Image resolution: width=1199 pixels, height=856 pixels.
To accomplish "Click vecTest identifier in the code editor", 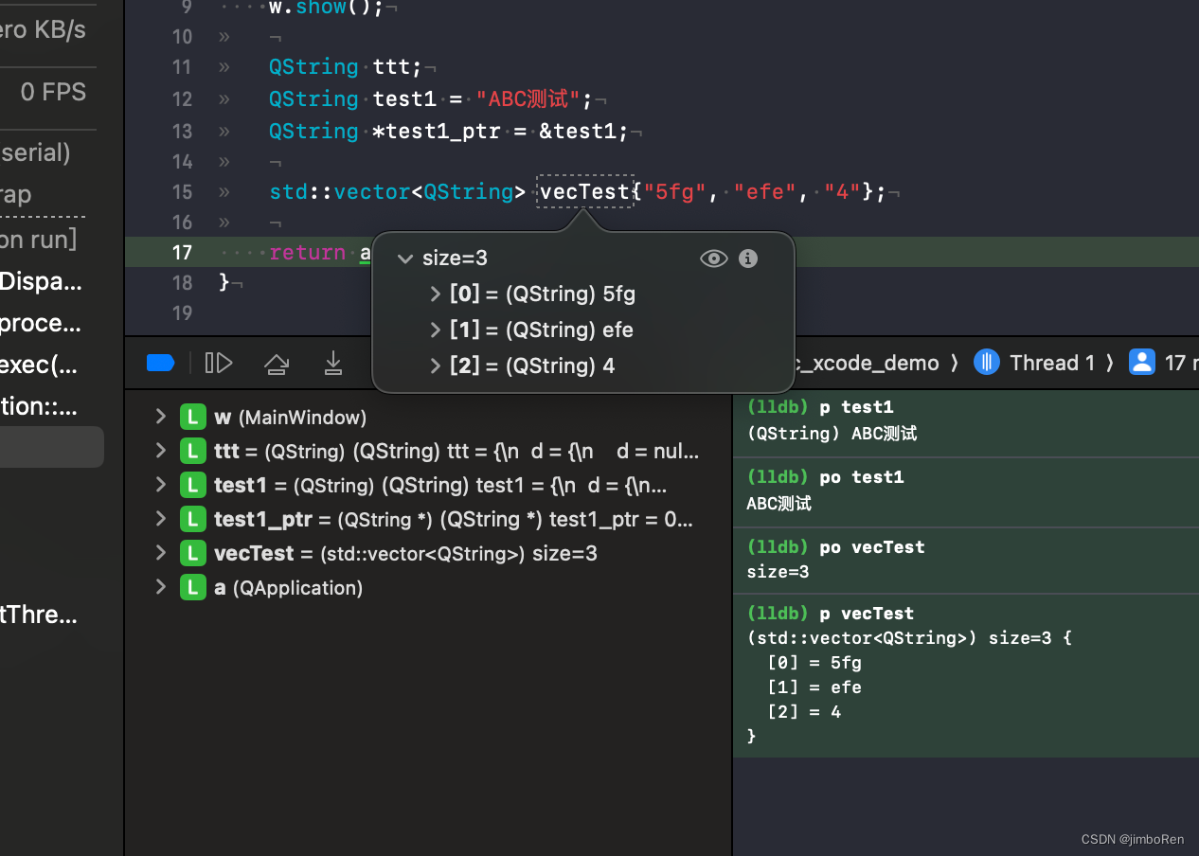I will click(x=584, y=192).
